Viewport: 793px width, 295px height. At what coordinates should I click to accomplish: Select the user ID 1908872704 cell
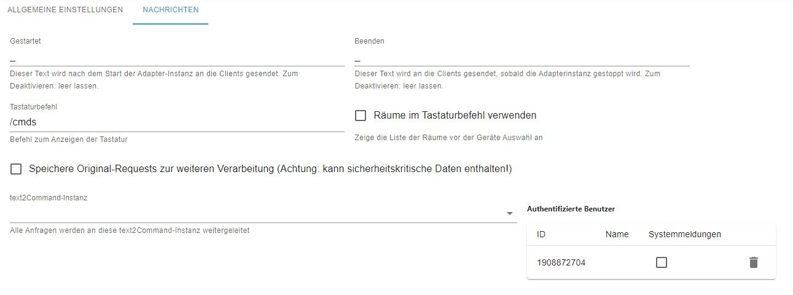pos(561,262)
